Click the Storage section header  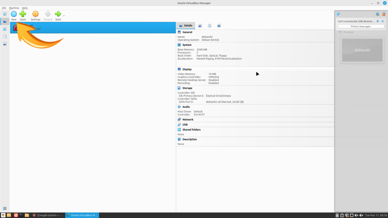pos(188,88)
